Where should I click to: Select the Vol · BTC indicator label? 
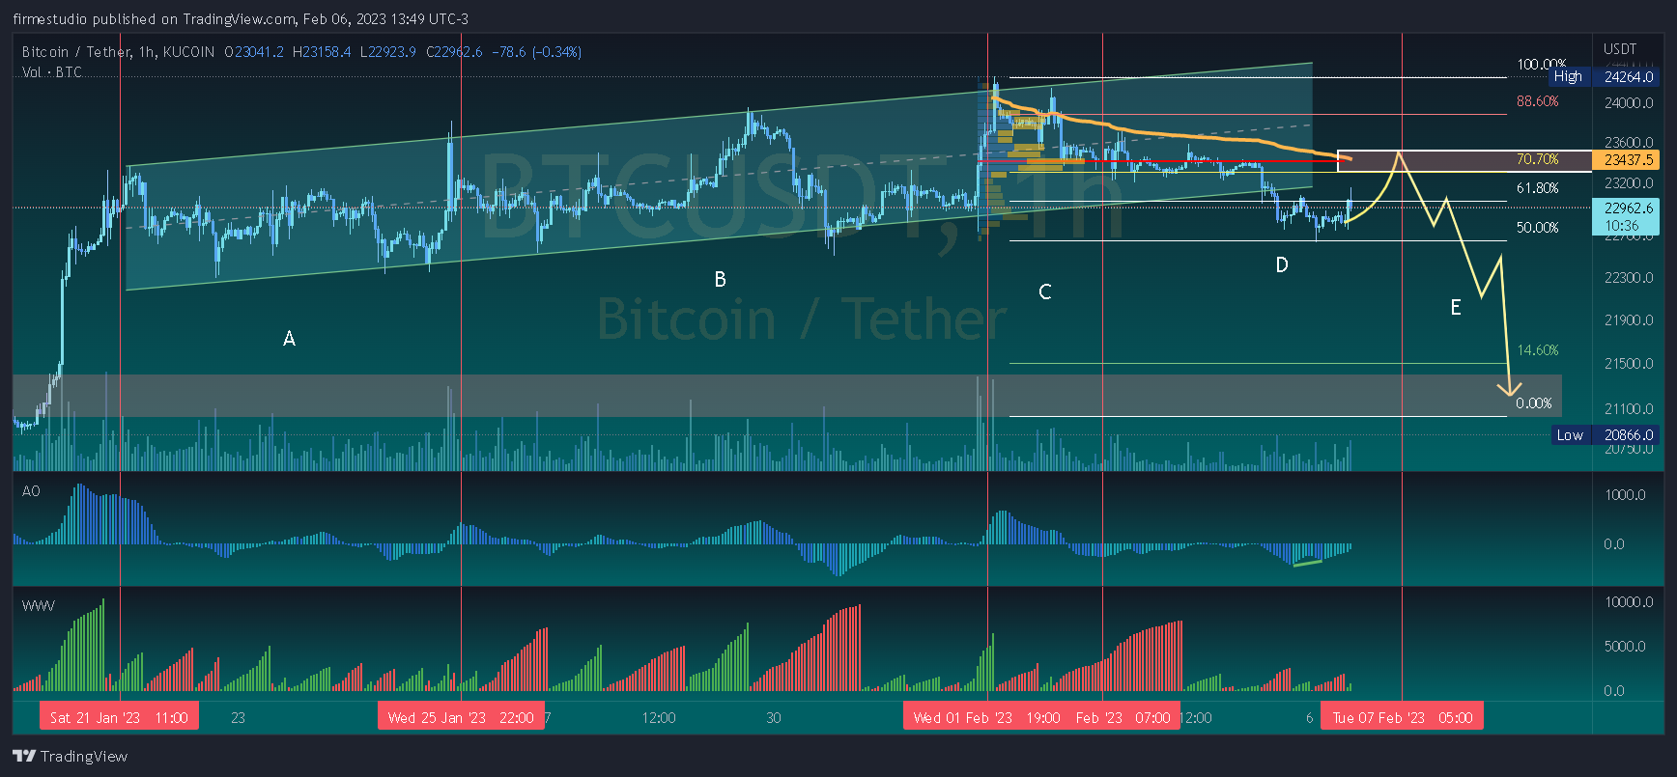click(52, 72)
